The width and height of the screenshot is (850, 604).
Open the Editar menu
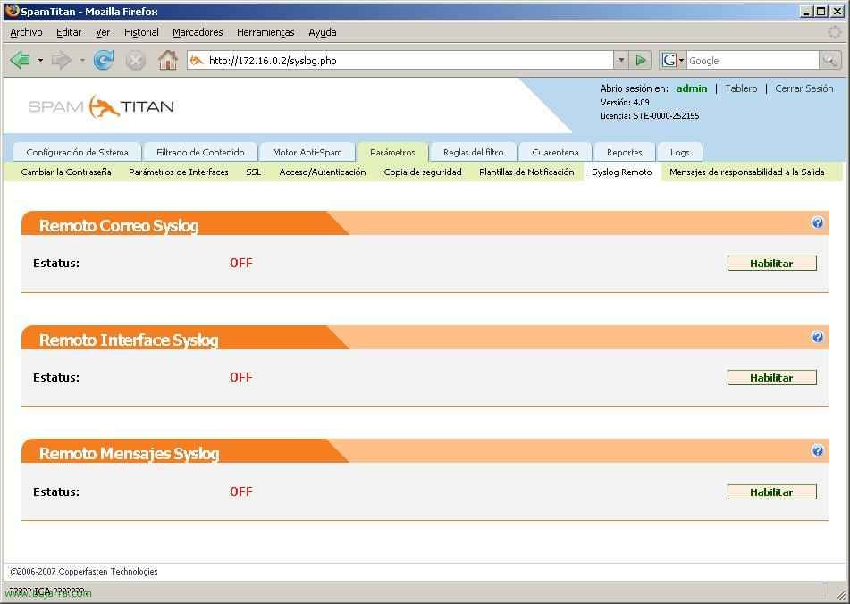point(69,32)
